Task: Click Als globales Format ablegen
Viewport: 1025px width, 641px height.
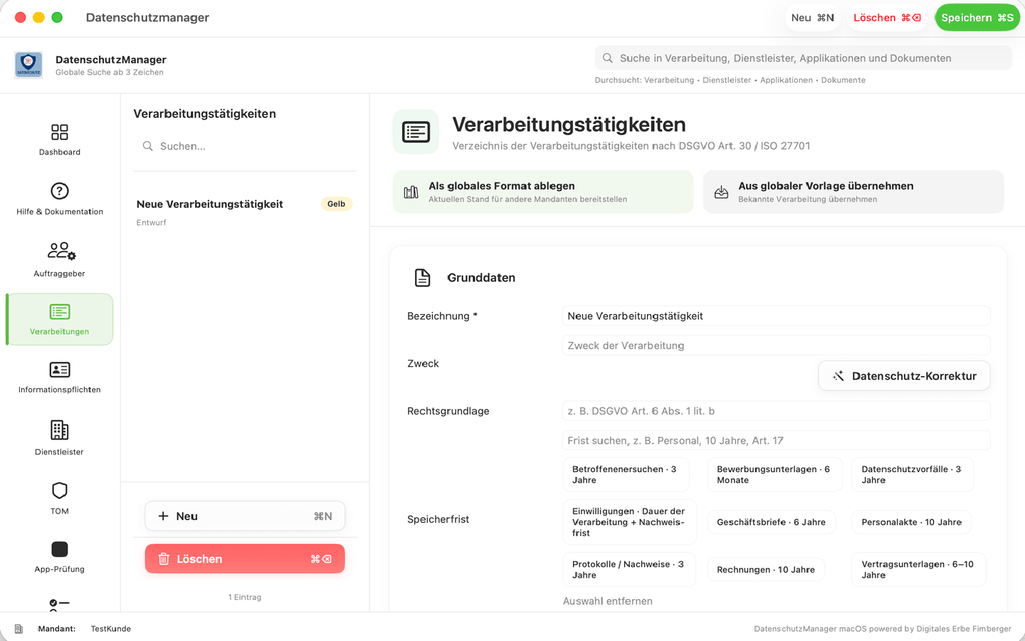Action: click(543, 192)
